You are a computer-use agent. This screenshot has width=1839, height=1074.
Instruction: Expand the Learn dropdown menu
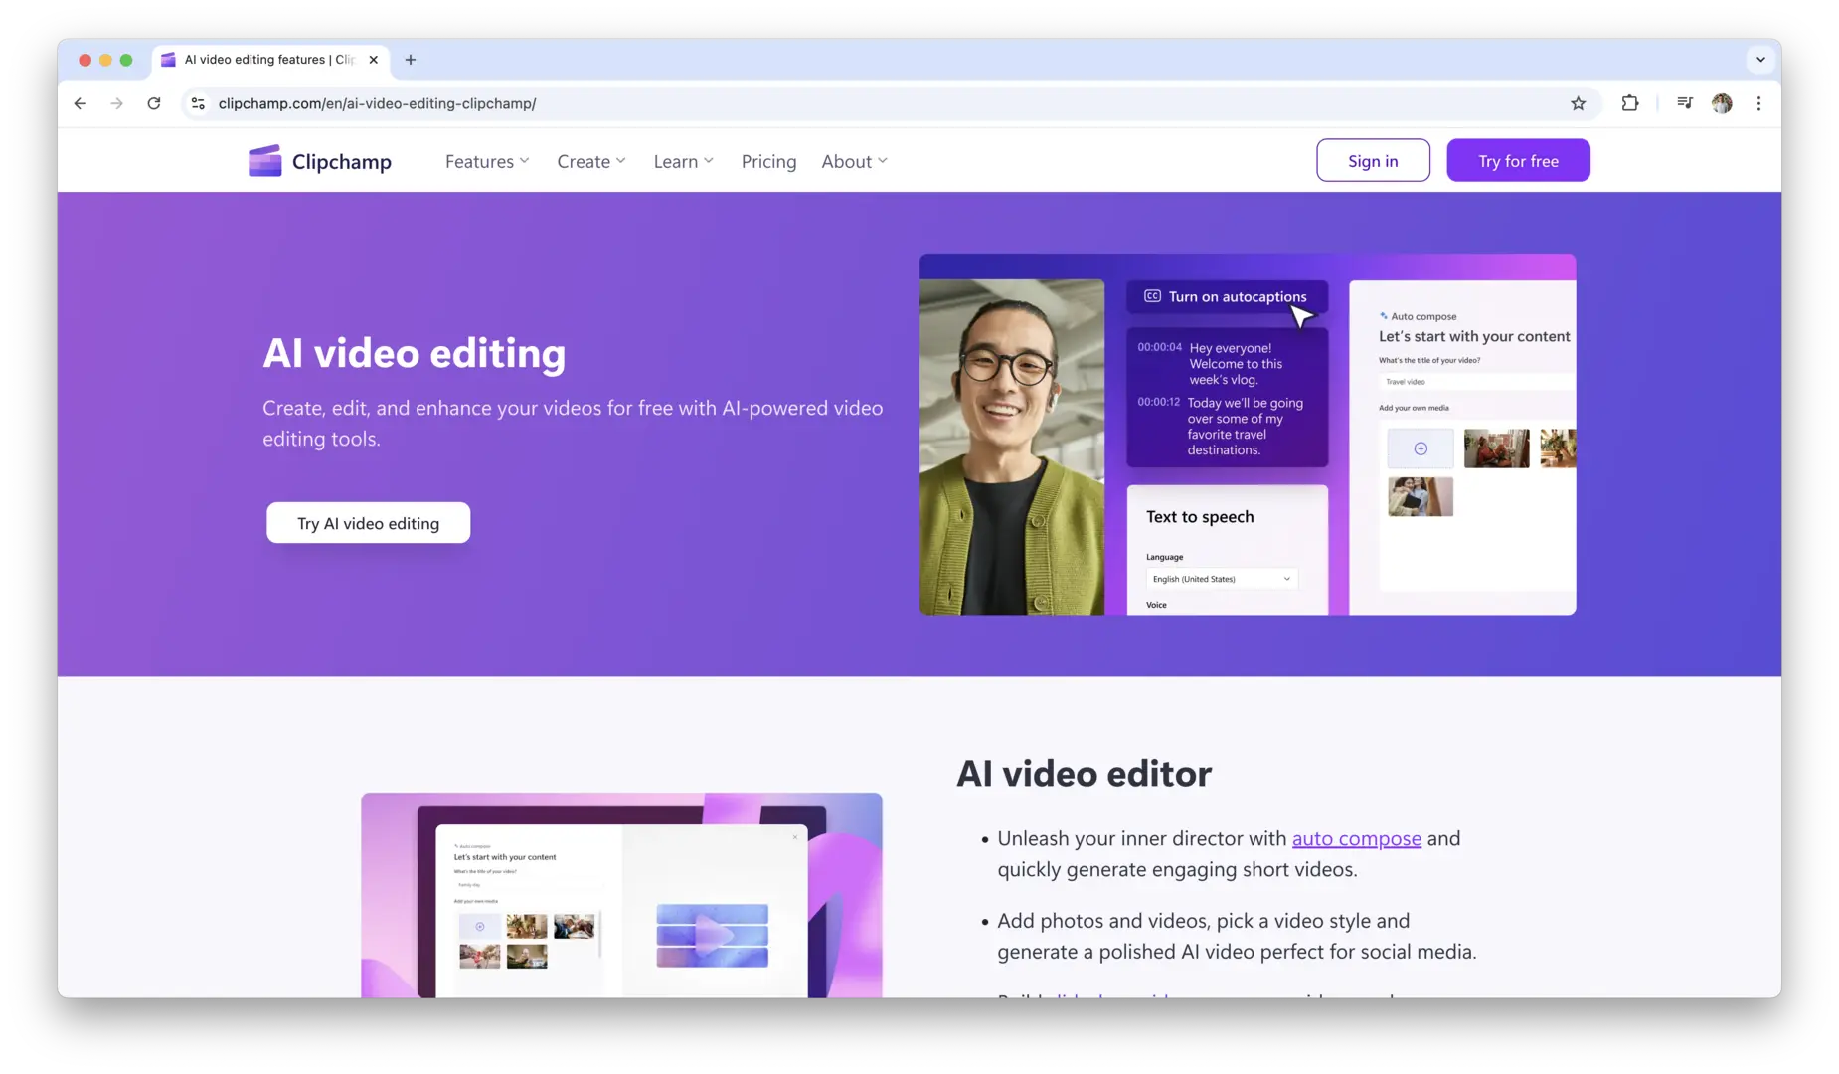tap(683, 161)
